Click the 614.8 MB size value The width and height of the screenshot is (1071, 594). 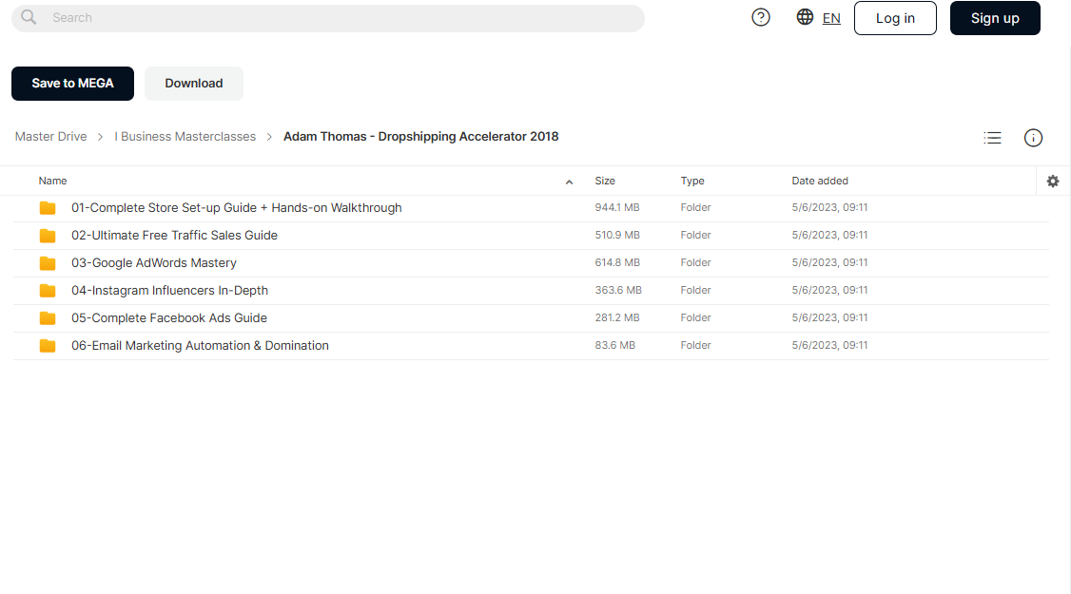616,263
